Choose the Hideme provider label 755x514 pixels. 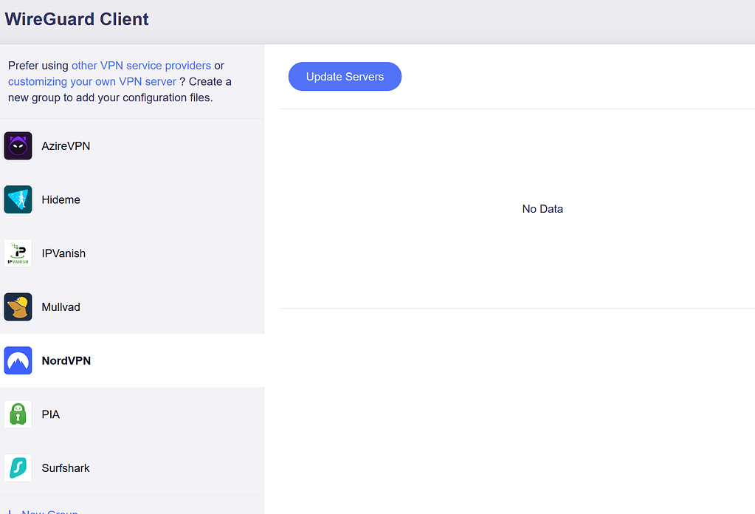61,199
